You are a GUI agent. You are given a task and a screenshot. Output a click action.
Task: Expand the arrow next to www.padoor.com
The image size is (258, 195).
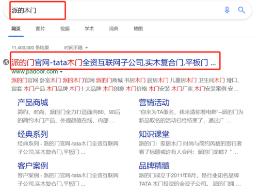61,72
